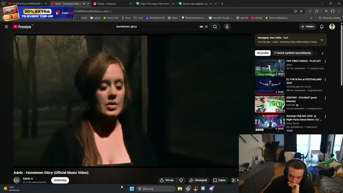Open the Chrome three-dot menu

pos(339,11)
